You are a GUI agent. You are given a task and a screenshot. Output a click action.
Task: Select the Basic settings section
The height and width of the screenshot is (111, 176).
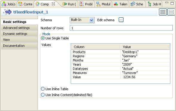click(19, 22)
